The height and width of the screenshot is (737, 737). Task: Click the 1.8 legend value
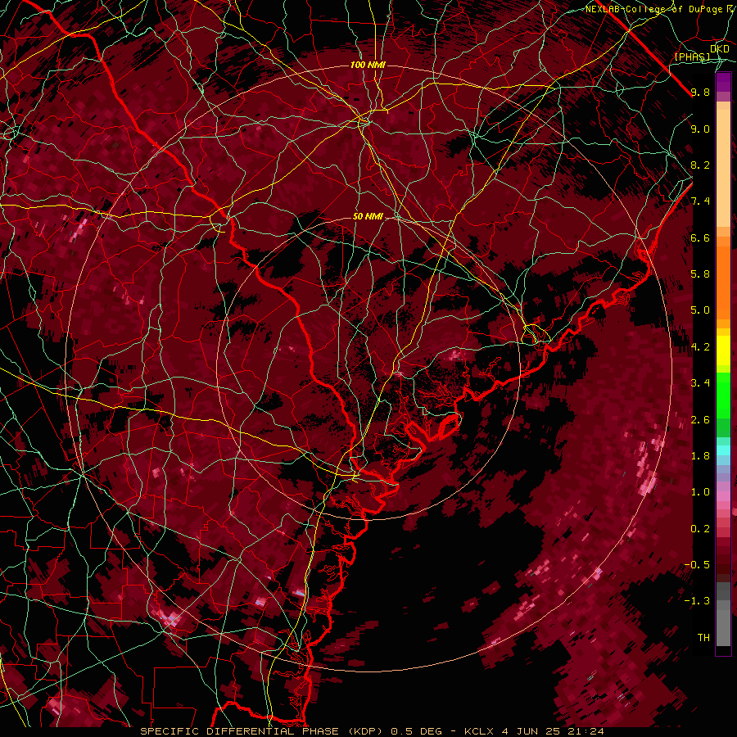click(x=700, y=456)
